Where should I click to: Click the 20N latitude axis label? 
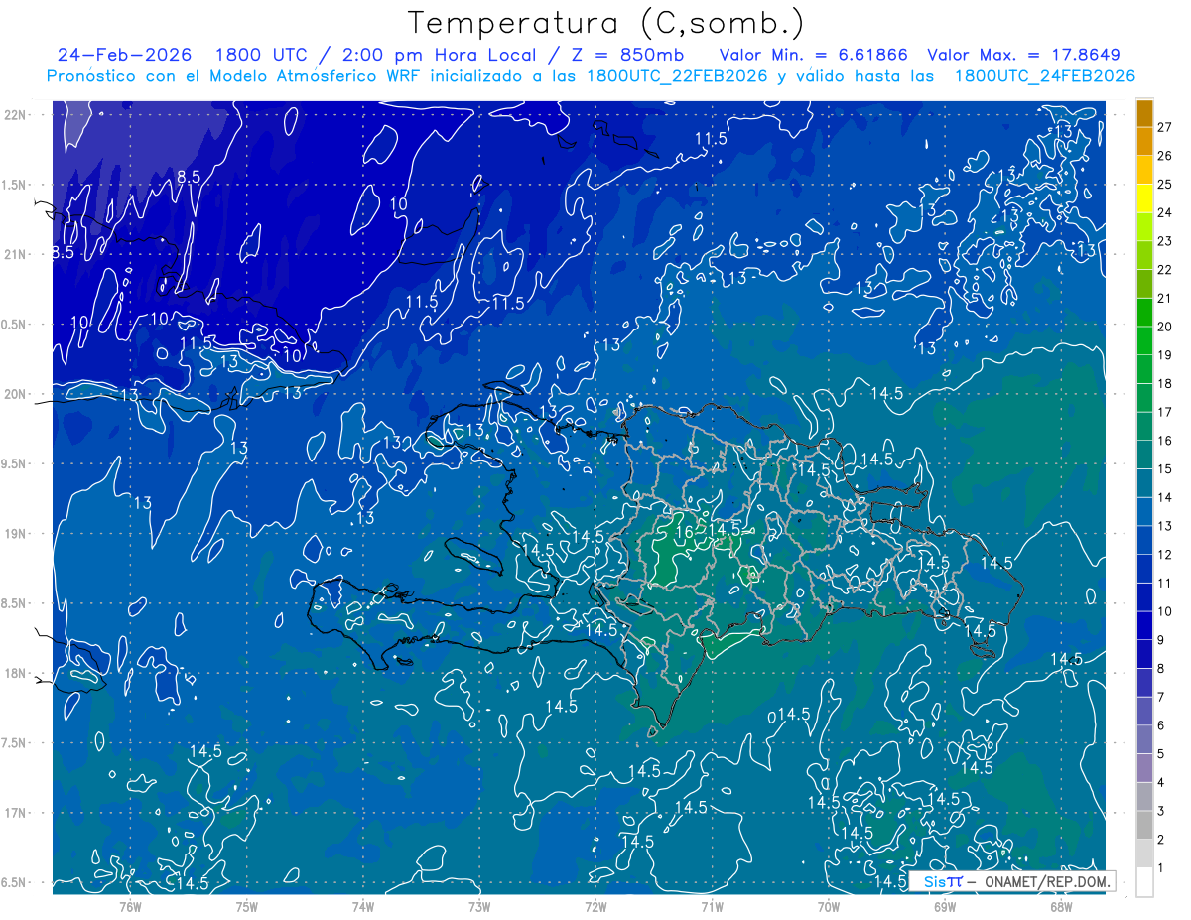[15, 394]
